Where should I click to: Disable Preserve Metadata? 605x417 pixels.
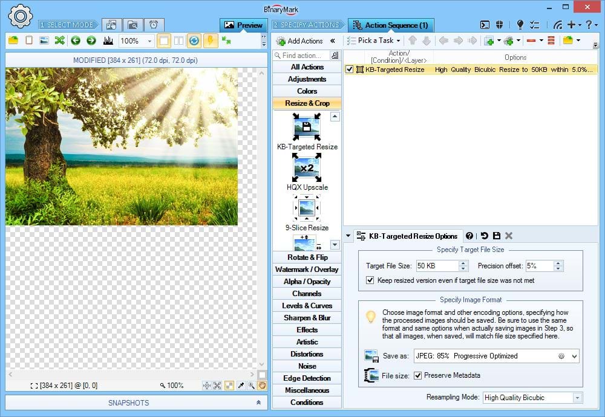[417, 375]
